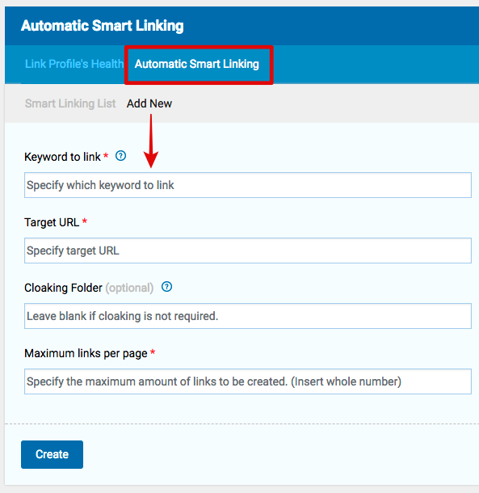Select the Add New sub-tab
Screen dimensions: 479x493
[149, 103]
